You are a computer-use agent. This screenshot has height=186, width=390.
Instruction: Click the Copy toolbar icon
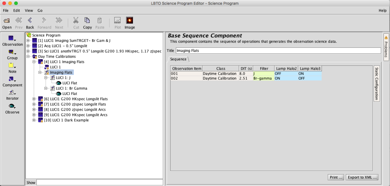pos(87,20)
